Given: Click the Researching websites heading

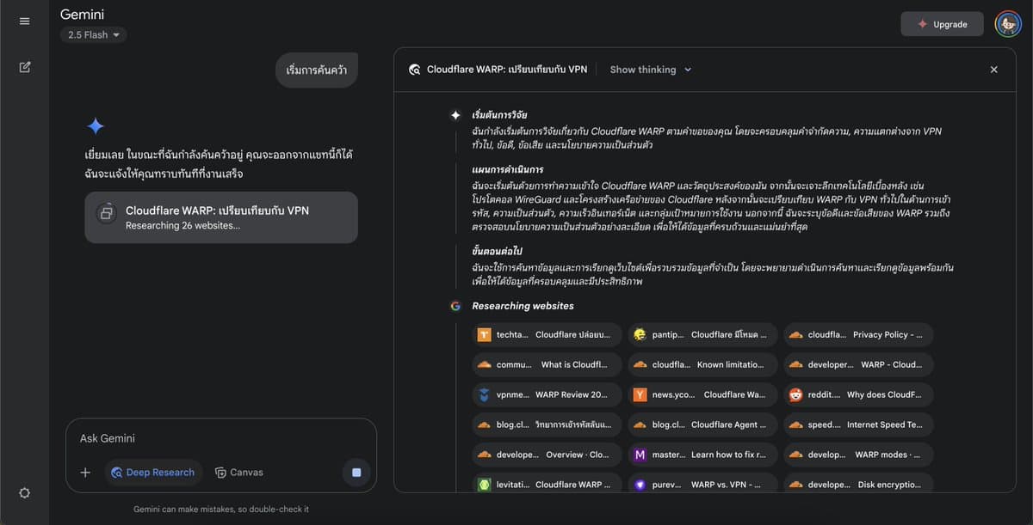Looking at the screenshot, I should point(523,306).
